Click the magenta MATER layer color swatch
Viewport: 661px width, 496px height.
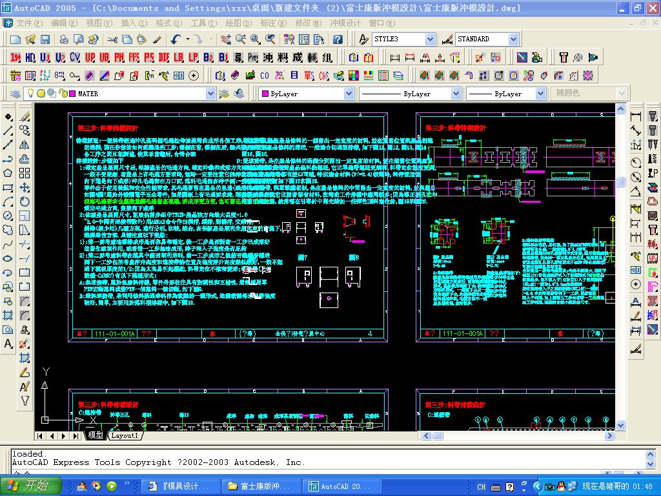coord(72,94)
